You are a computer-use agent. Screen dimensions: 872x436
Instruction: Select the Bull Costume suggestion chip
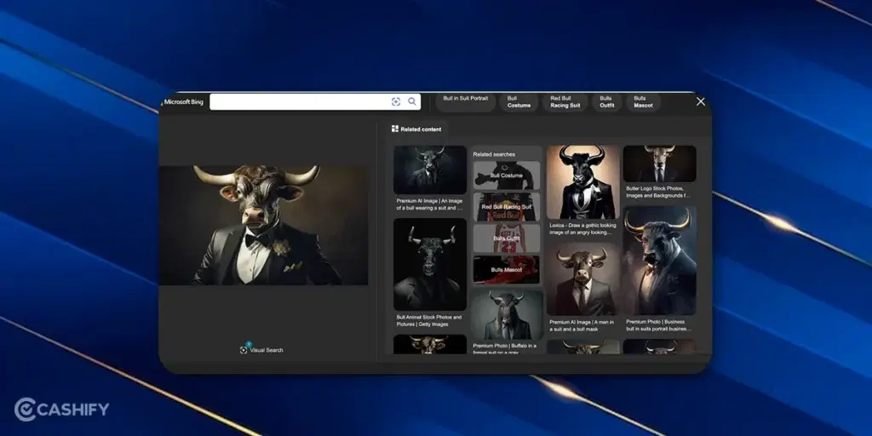tap(519, 102)
